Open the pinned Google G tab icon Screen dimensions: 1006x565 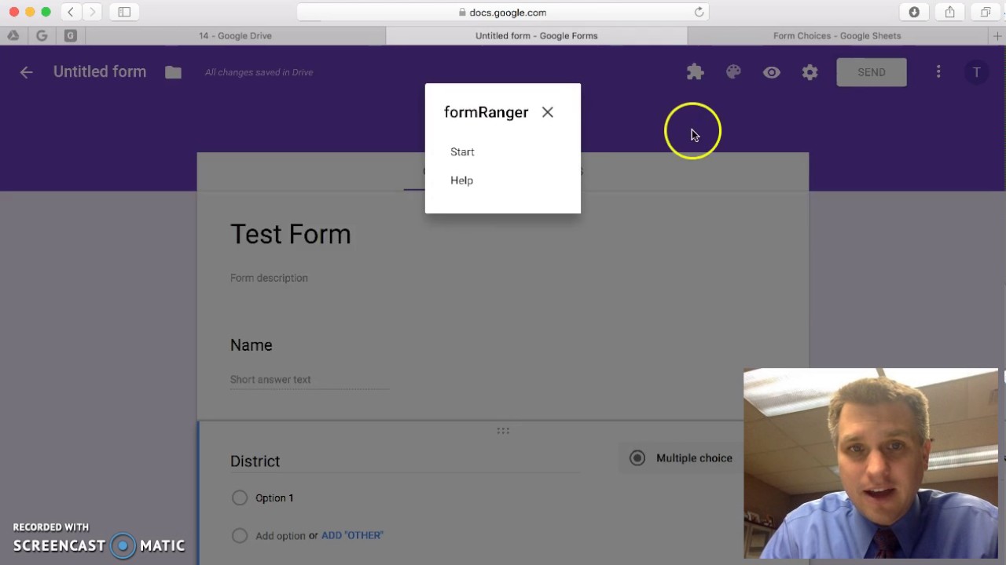42,36
